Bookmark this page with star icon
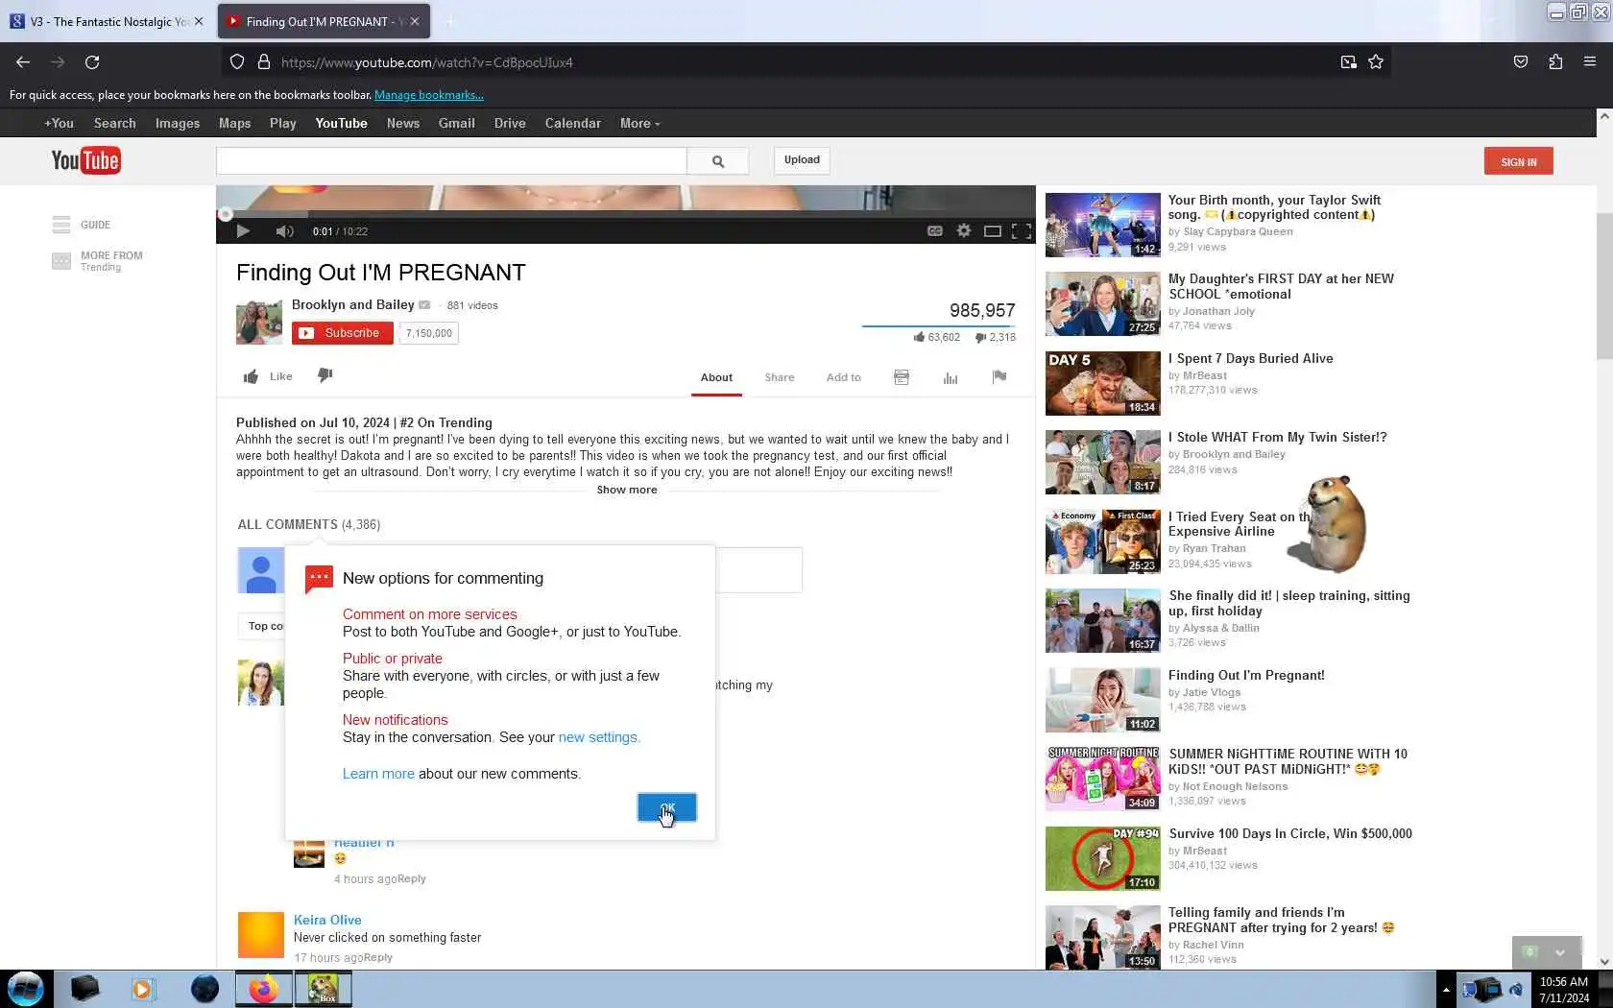This screenshot has width=1613, height=1008. click(1376, 62)
